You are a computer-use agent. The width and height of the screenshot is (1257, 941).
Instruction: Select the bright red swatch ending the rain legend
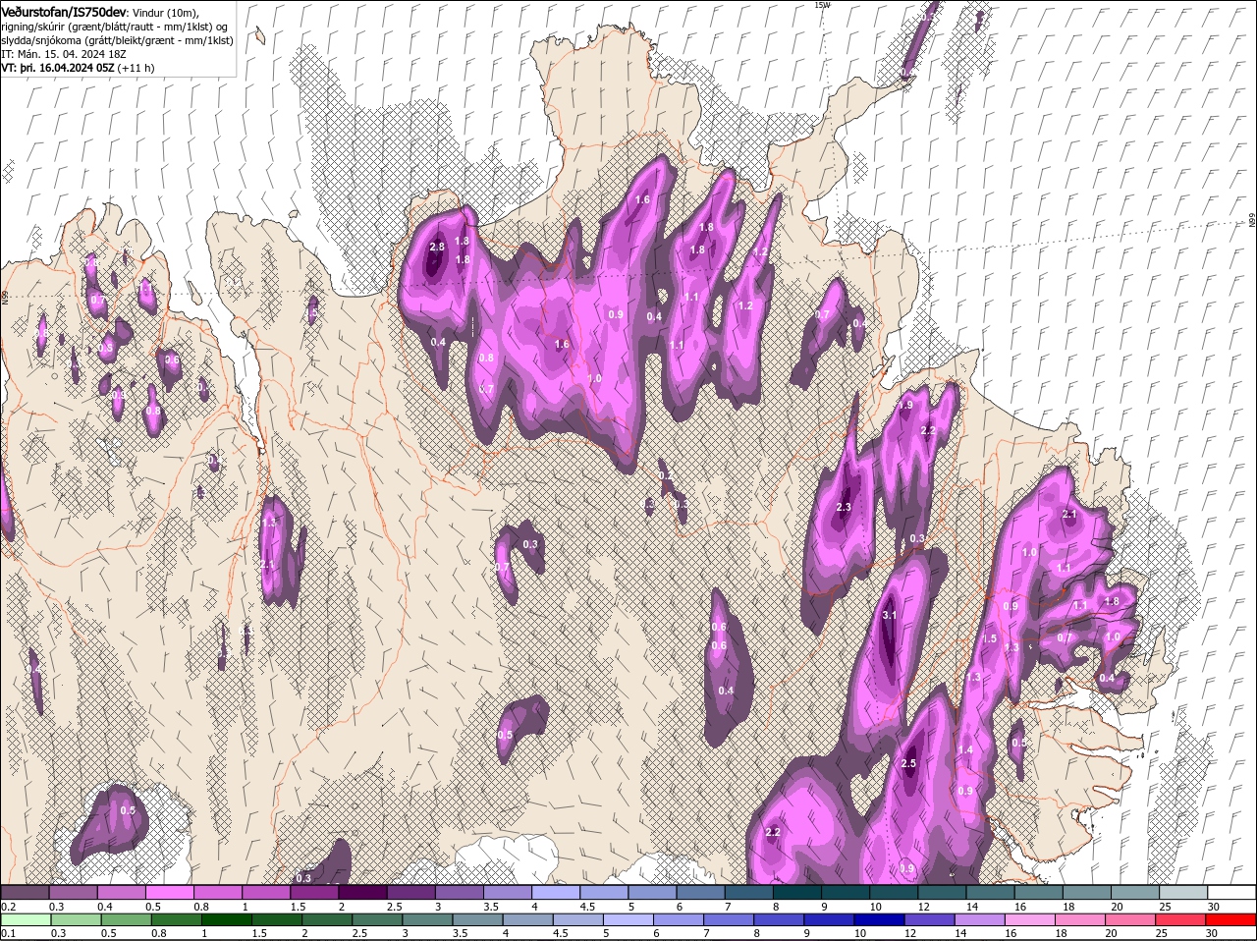(1232, 919)
